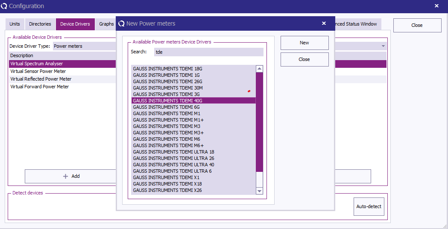Click the Configuration window logo icon
448x229 pixels.
click(4, 6)
